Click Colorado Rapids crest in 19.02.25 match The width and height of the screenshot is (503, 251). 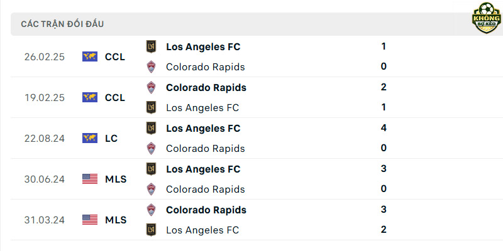(151, 87)
